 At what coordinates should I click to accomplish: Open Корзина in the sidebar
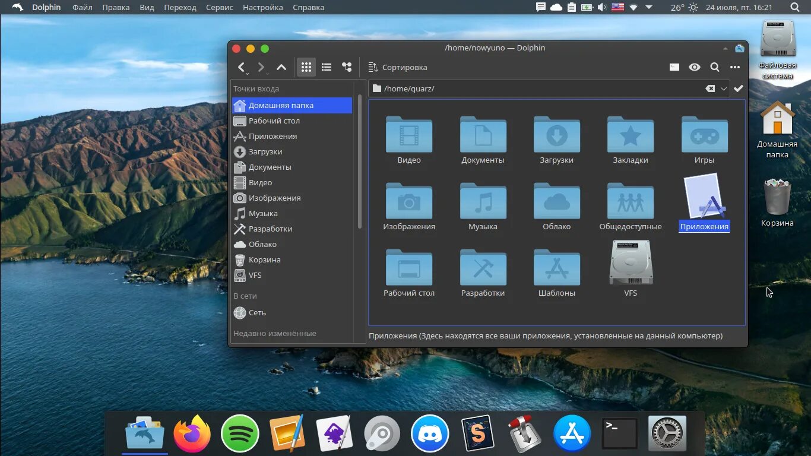click(292, 259)
